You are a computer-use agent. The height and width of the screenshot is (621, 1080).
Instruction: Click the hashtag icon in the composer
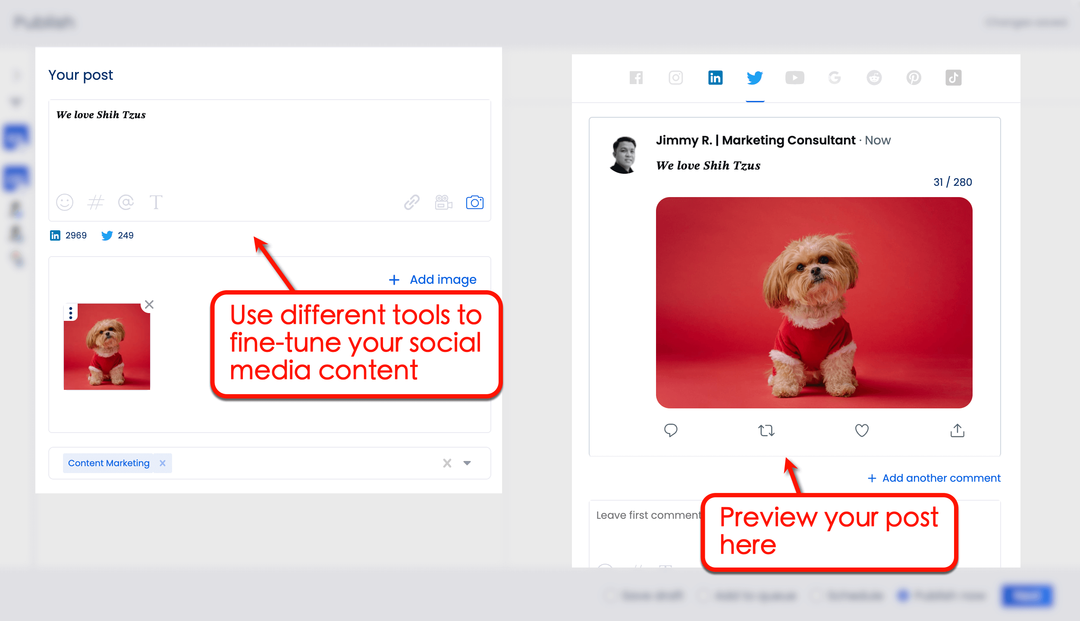[x=95, y=202]
